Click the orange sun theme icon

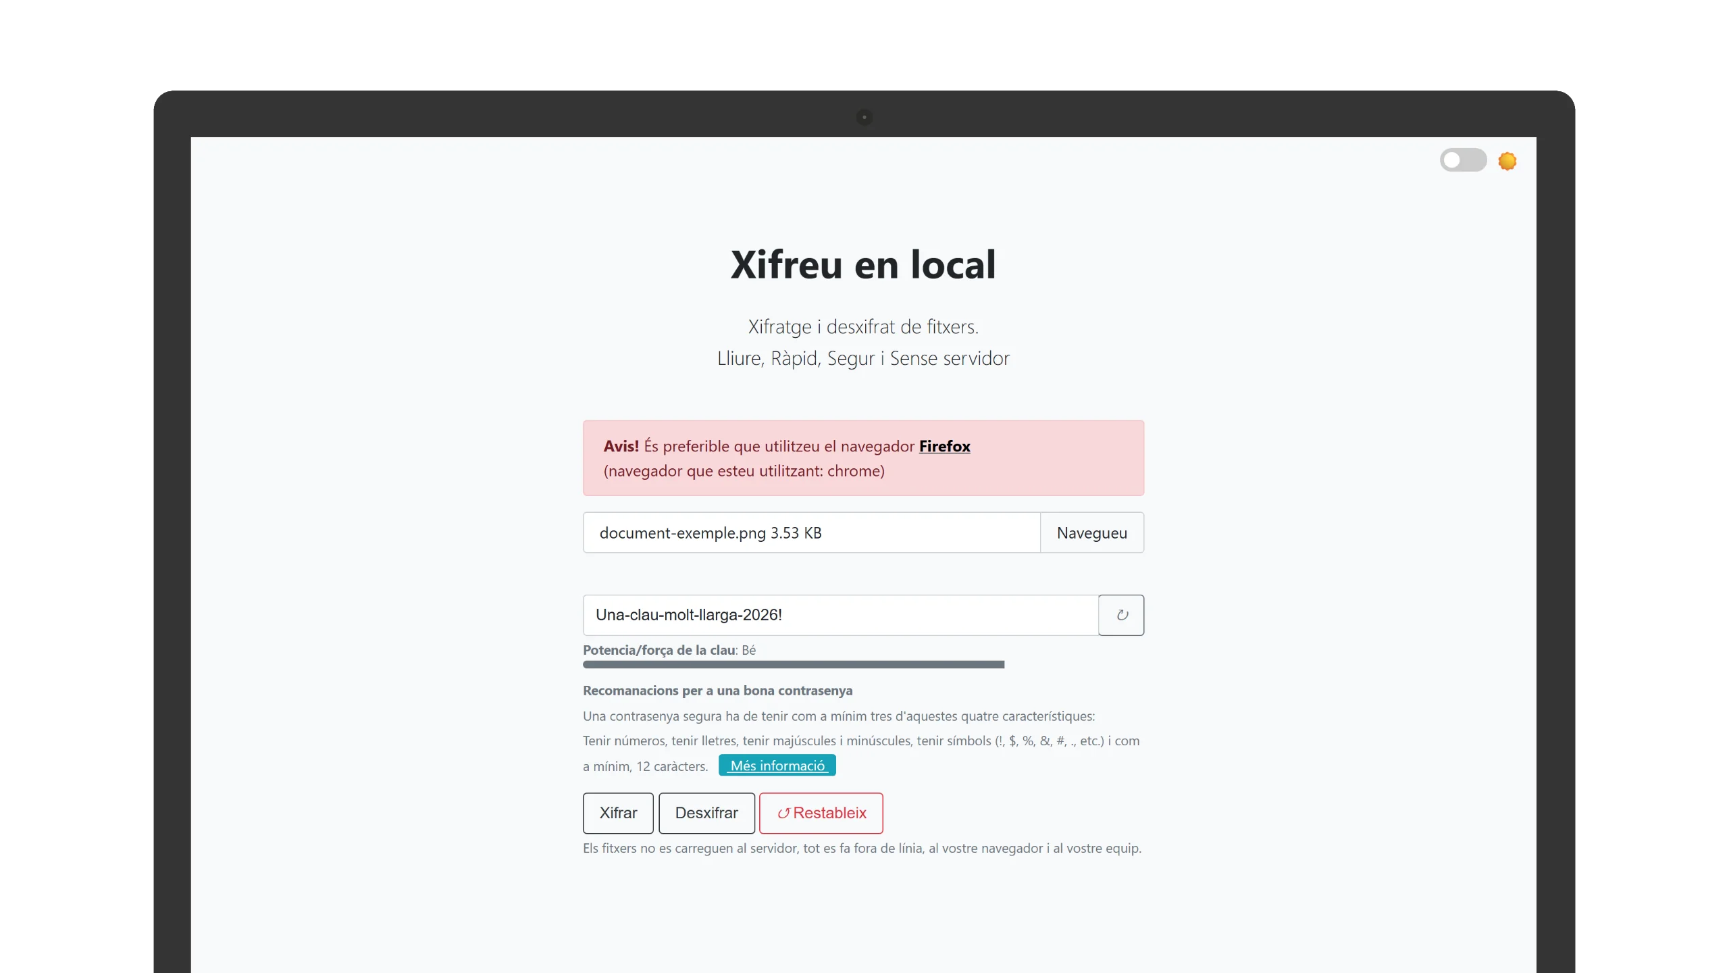click(1507, 161)
